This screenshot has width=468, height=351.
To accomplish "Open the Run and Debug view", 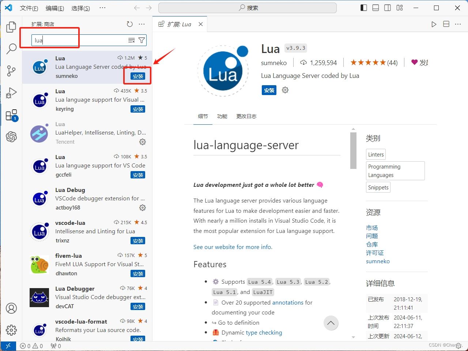I will (x=11, y=93).
